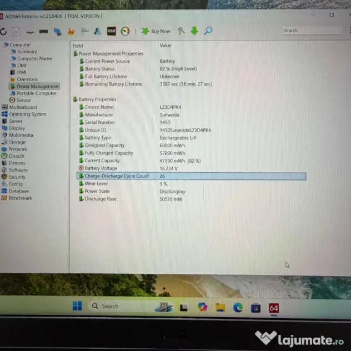Open the Windows Start menu
351x351 pixels.
77,306
